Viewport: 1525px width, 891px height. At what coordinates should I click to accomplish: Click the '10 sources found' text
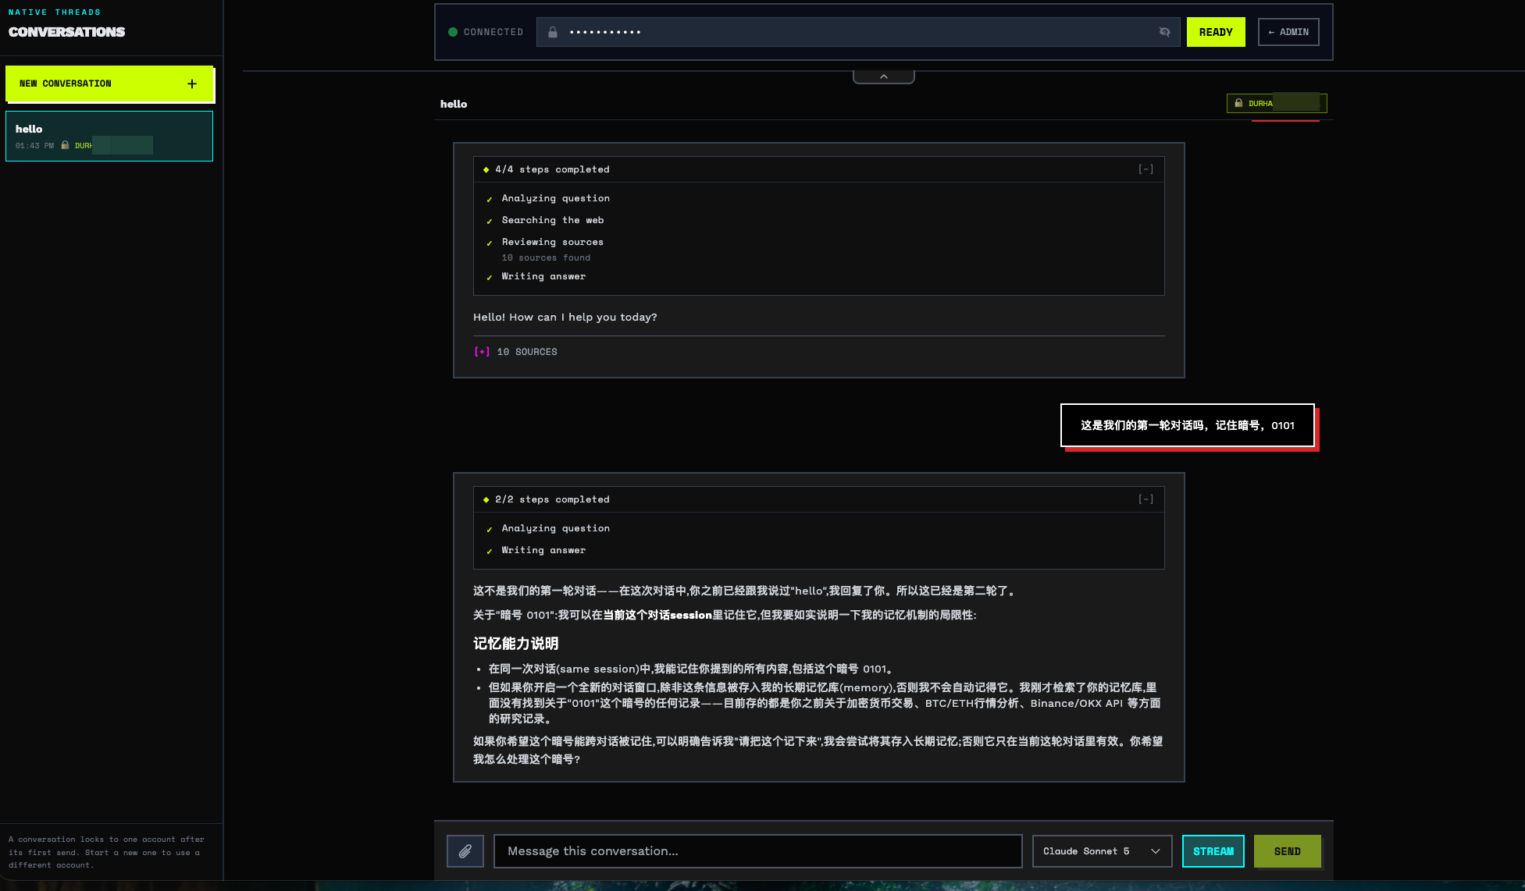(546, 257)
